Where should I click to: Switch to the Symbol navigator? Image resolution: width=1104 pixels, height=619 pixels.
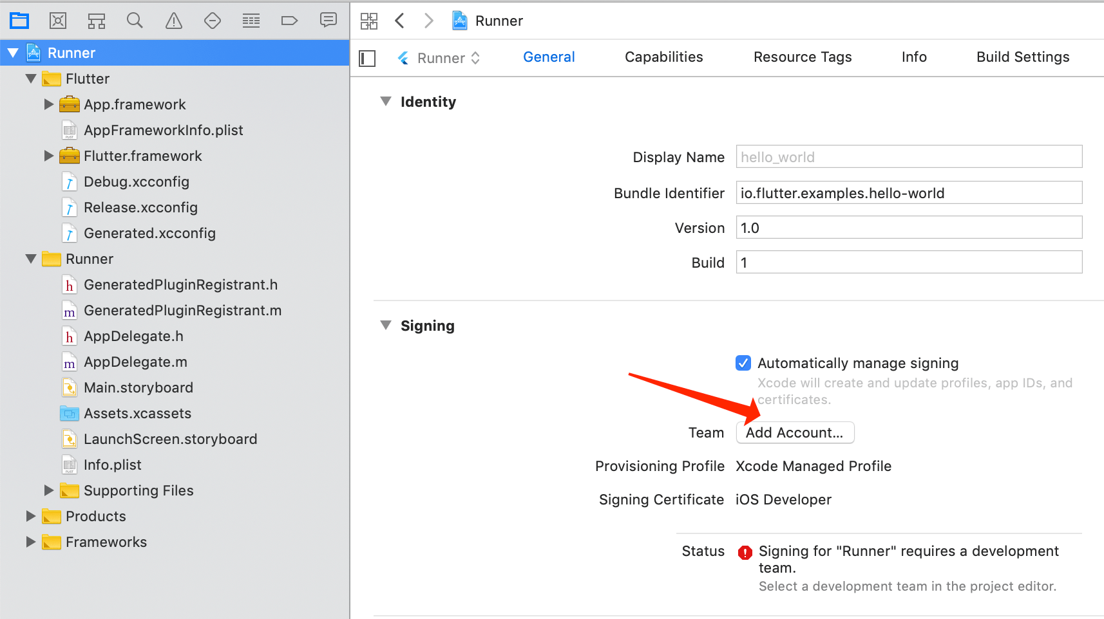(x=97, y=21)
